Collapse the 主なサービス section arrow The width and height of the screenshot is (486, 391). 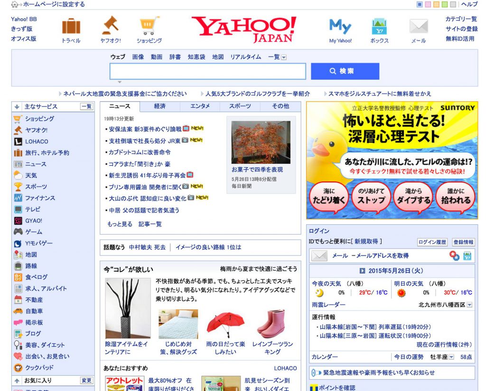17,106
